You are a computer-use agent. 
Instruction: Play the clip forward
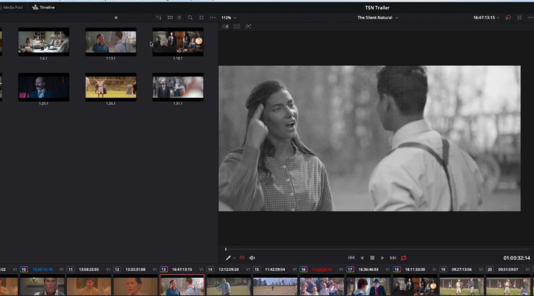point(382,258)
